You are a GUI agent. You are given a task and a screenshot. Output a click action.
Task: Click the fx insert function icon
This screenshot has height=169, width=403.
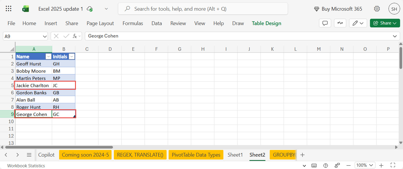75,36
